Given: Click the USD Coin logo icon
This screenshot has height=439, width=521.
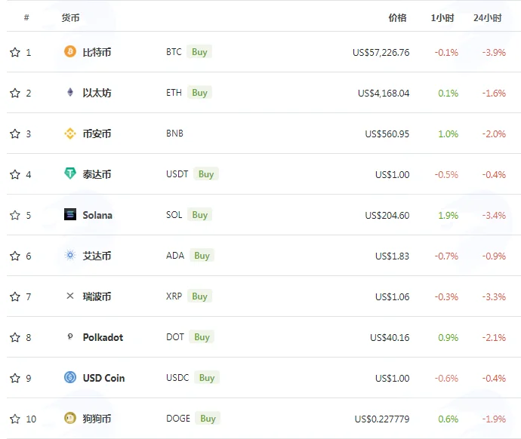Looking at the screenshot, I should pos(69,377).
